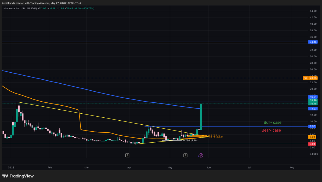This screenshot has height=182, width=322.
Task: Click the 2026 label on time axis
Action: [11, 168]
